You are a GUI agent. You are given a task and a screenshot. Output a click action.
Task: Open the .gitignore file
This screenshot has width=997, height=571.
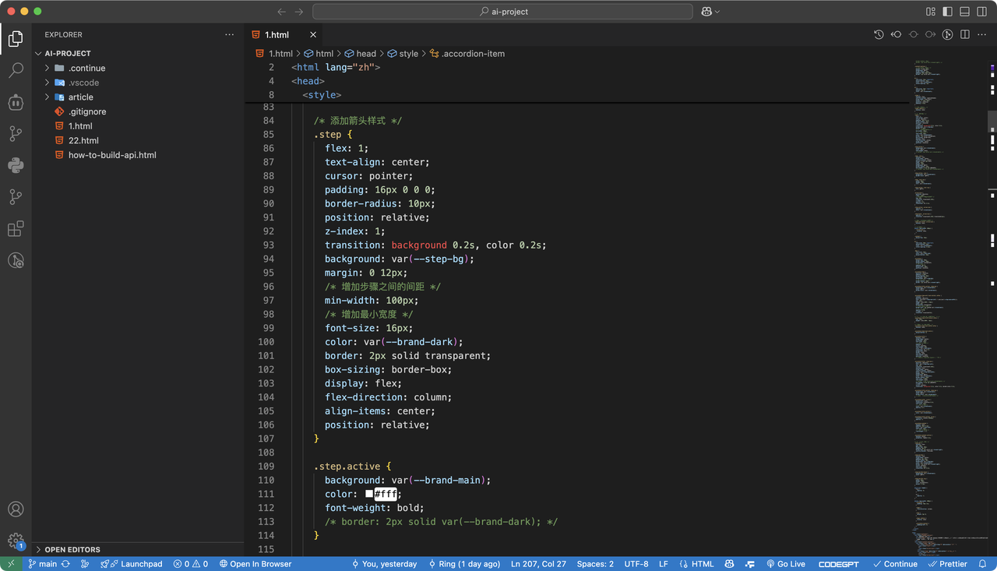coord(87,111)
